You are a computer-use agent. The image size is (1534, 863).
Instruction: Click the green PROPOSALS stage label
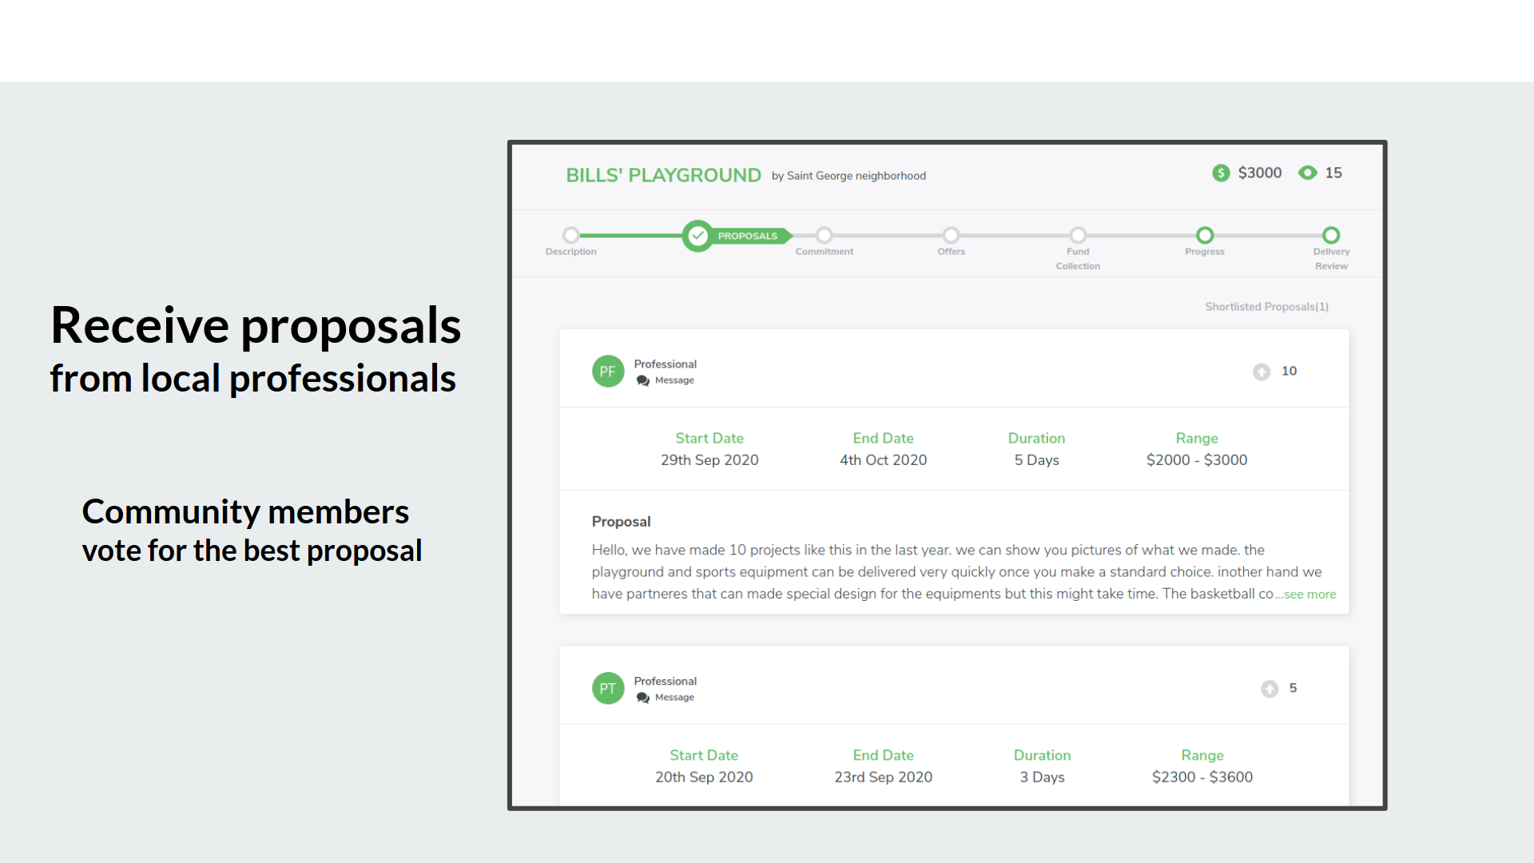(747, 236)
